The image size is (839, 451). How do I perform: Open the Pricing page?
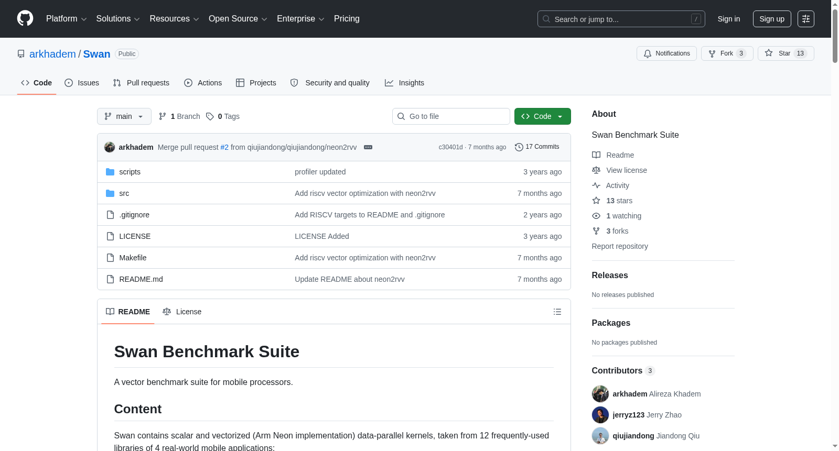[x=347, y=19]
